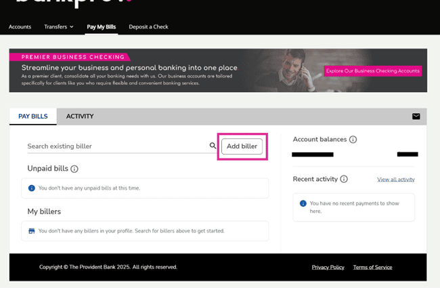
Task: Expand the Transfers dropdown menu
Action: click(x=59, y=27)
